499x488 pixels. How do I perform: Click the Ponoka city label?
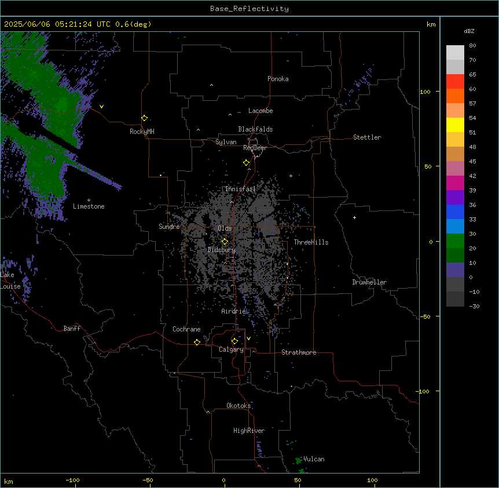[278, 79]
